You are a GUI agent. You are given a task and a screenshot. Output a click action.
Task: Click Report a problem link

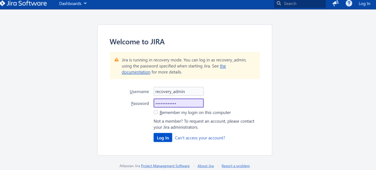tap(235, 166)
